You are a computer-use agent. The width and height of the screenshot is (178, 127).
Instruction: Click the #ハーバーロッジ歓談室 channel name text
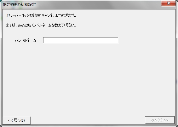[24, 15]
